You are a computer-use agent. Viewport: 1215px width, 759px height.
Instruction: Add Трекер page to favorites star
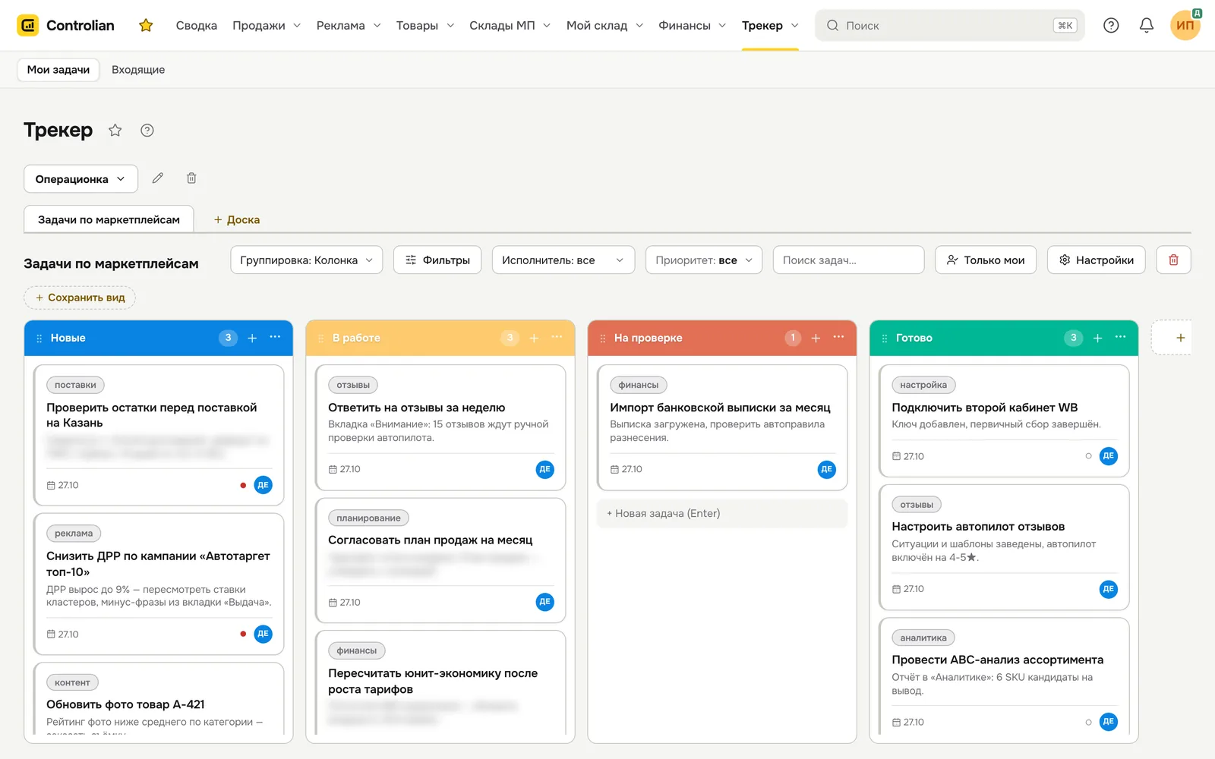tap(115, 130)
